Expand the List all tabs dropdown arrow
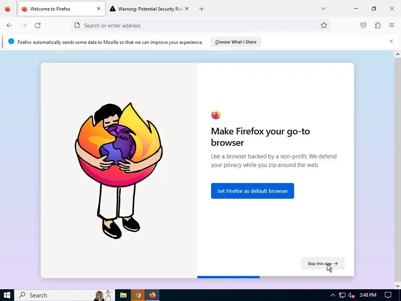Screen dimensions: 401x301 pos(323,9)
